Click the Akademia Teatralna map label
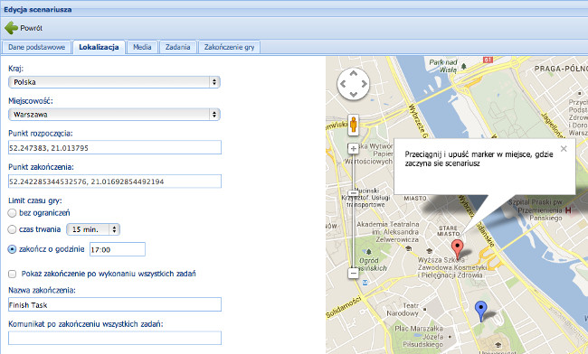The height and width of the screenshot is (354, 588). (388, 231)
